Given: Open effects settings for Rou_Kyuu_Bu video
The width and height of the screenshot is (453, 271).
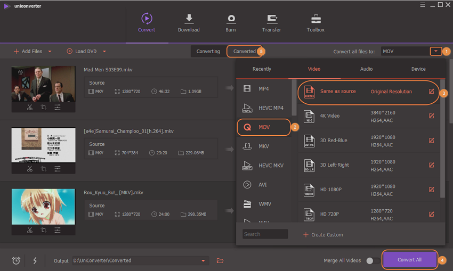Looking at the screenshot, I should [x=58, y=231].
